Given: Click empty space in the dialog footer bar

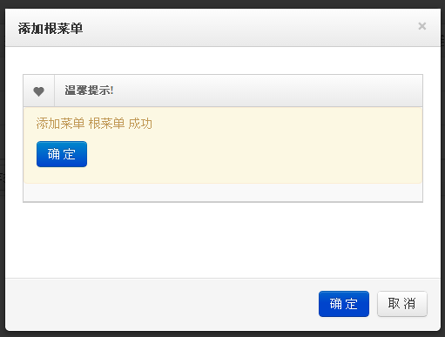Looking at the screenshot, I should tap(159, 304).
